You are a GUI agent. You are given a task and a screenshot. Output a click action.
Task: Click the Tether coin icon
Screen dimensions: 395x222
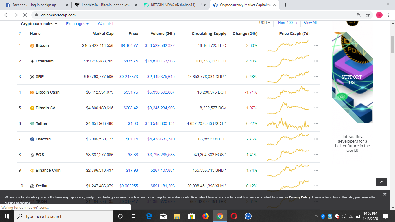pyautogui.click(x=32, y=123)
